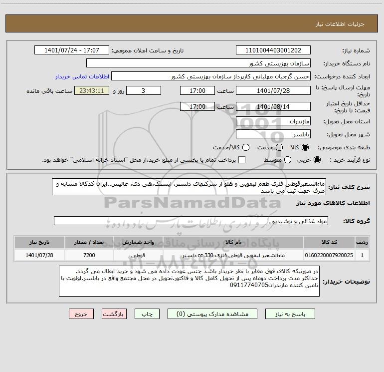Click the price validity time field 17:00

[x=197, y=106]
